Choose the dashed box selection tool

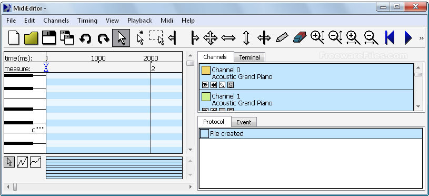pyautogui.click(x=157, y=38)
